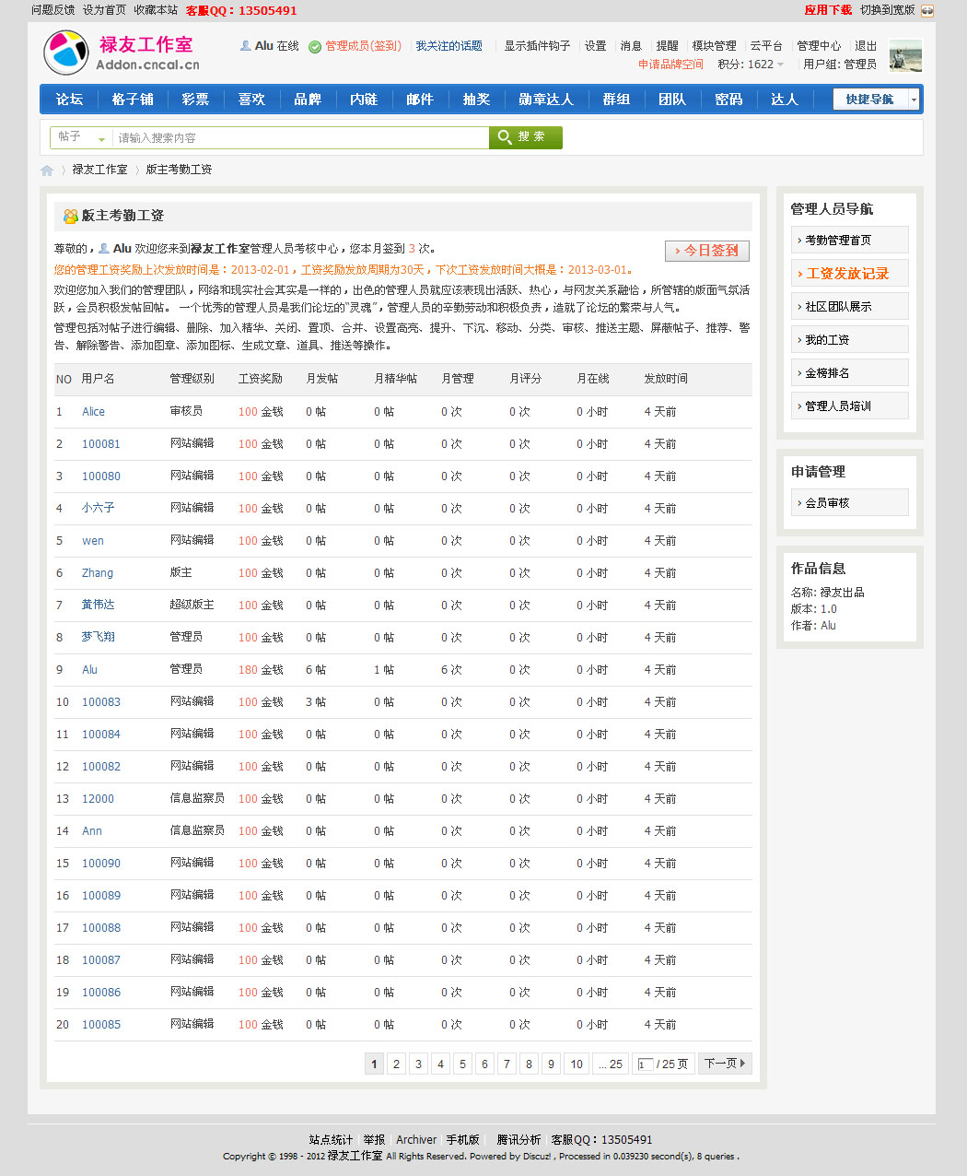
Task: Open username Ann in table
Action: (92, 831)
